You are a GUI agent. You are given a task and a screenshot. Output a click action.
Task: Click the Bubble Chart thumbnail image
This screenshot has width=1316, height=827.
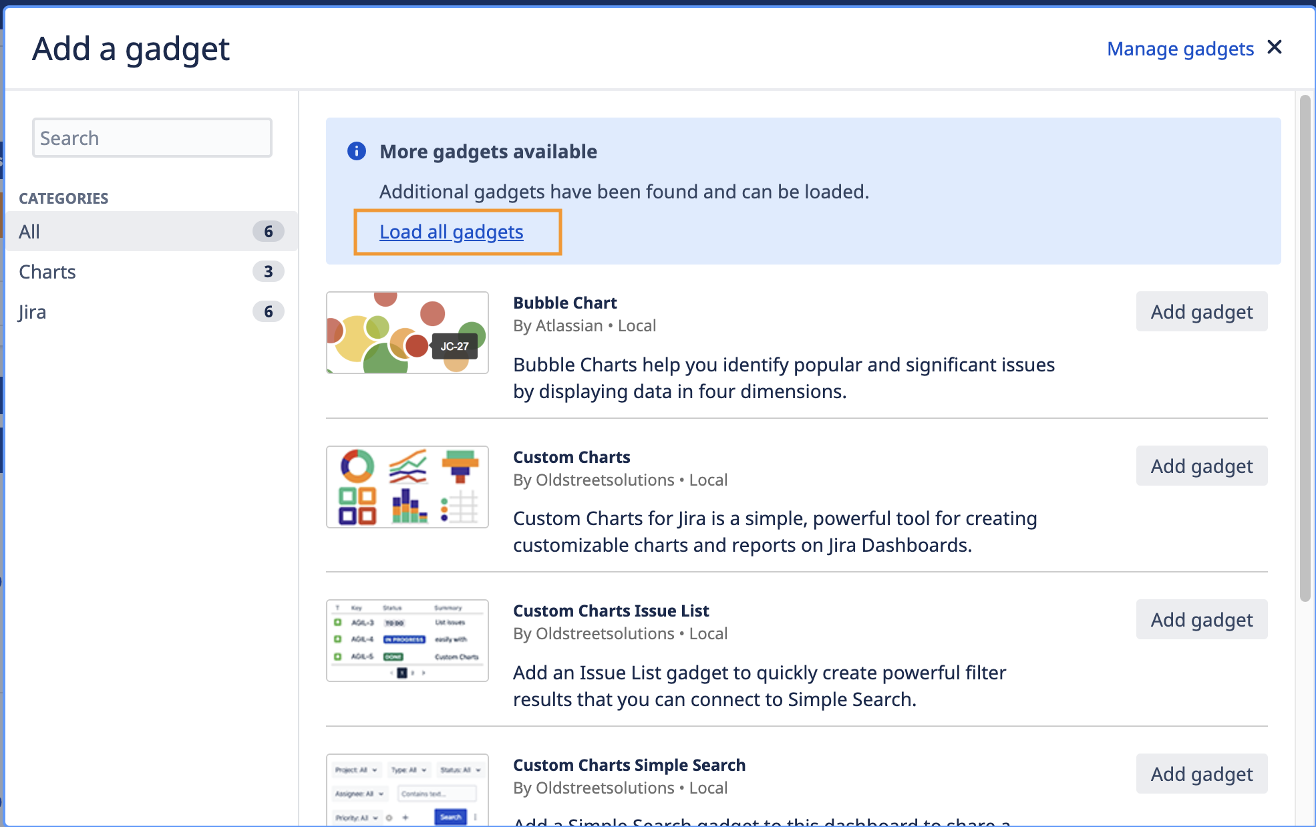click(407, 333)
